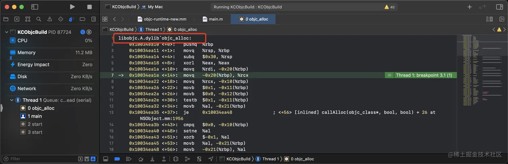
Task: Click the filter options icon left of Filter
Action: 7,159
